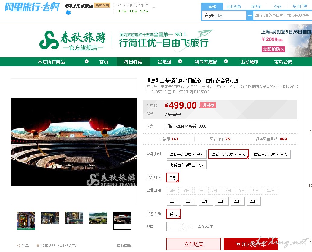The height and width of the screenshot is (252, 312).
Task: Click the destination keyword search field
Action: tap(282, 15)
